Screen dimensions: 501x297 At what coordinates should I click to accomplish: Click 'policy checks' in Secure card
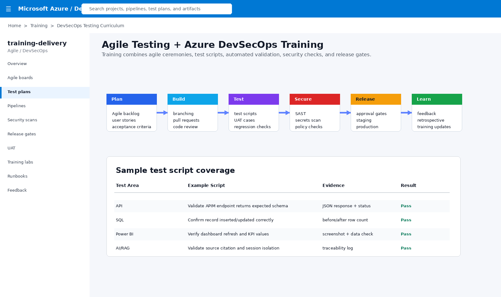309,127
